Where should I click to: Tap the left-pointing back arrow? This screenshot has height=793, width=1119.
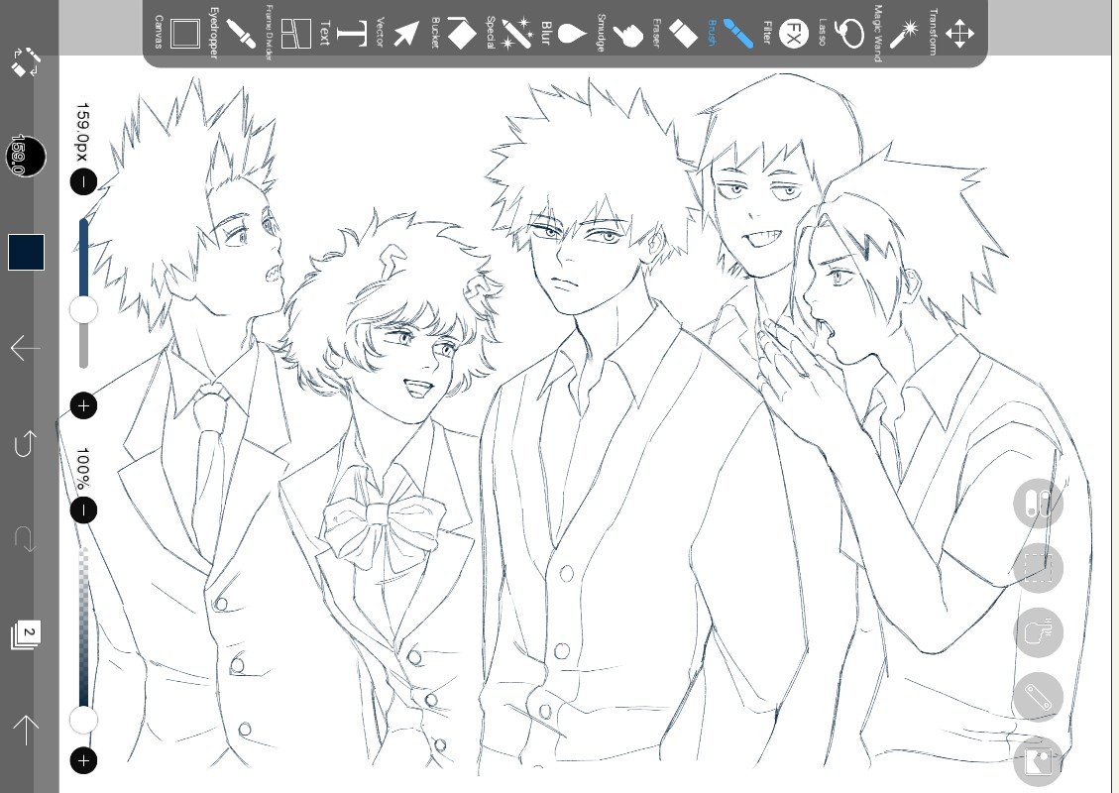[26, 348]
